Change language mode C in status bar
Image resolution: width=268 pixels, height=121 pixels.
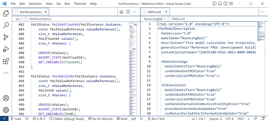click(x=249, y=119)
